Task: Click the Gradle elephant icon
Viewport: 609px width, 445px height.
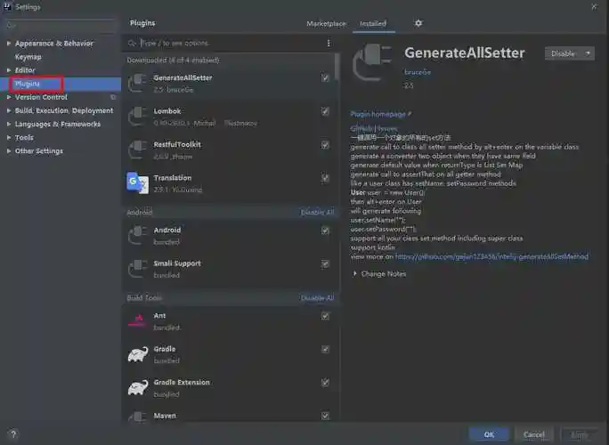Action: (137, 354)
